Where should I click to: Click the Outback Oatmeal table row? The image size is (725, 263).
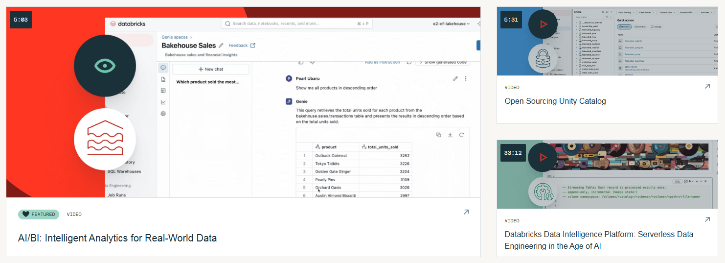click(354, 155)
